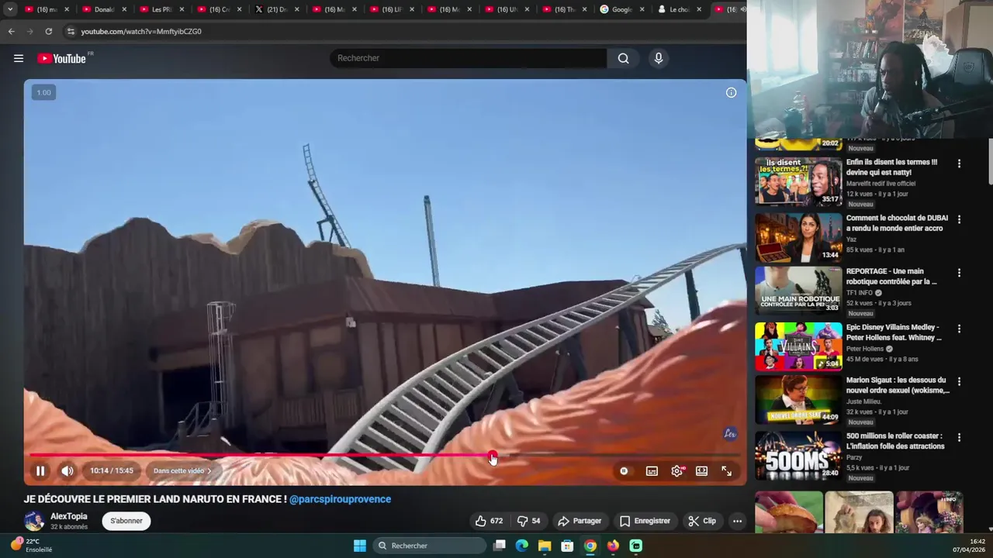
Task: Switch to the '(16) Th' browser tab
Action: click(x=564, y=9)
